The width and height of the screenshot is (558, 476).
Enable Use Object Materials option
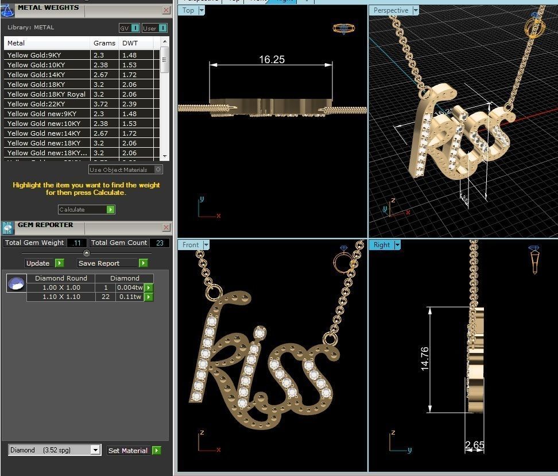tap(158, 170)
